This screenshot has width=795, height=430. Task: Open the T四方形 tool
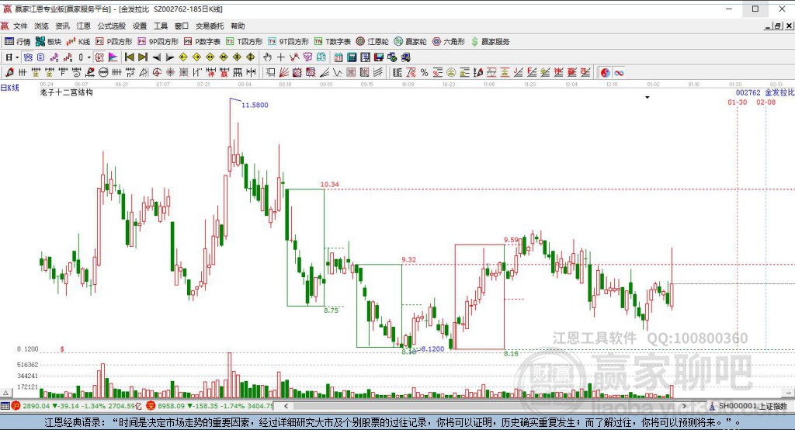pos(244,42)
